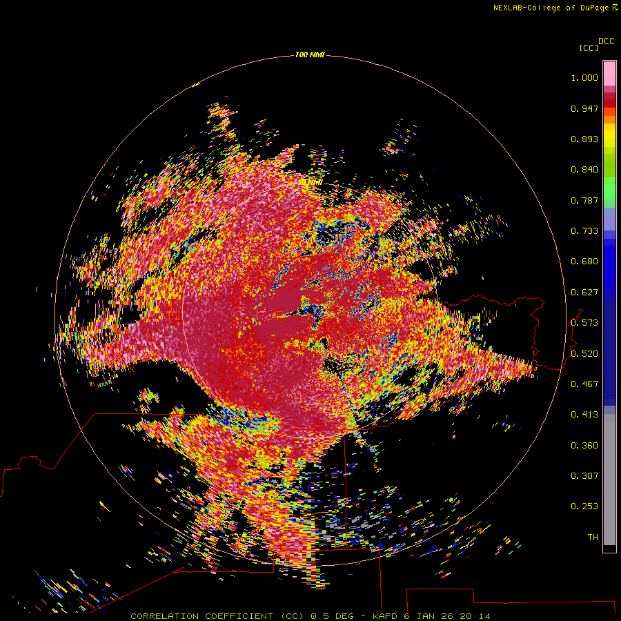Click the TH threshold label
Screen dimensions: 621x621
pyautogui.click(x=593, y=538)
